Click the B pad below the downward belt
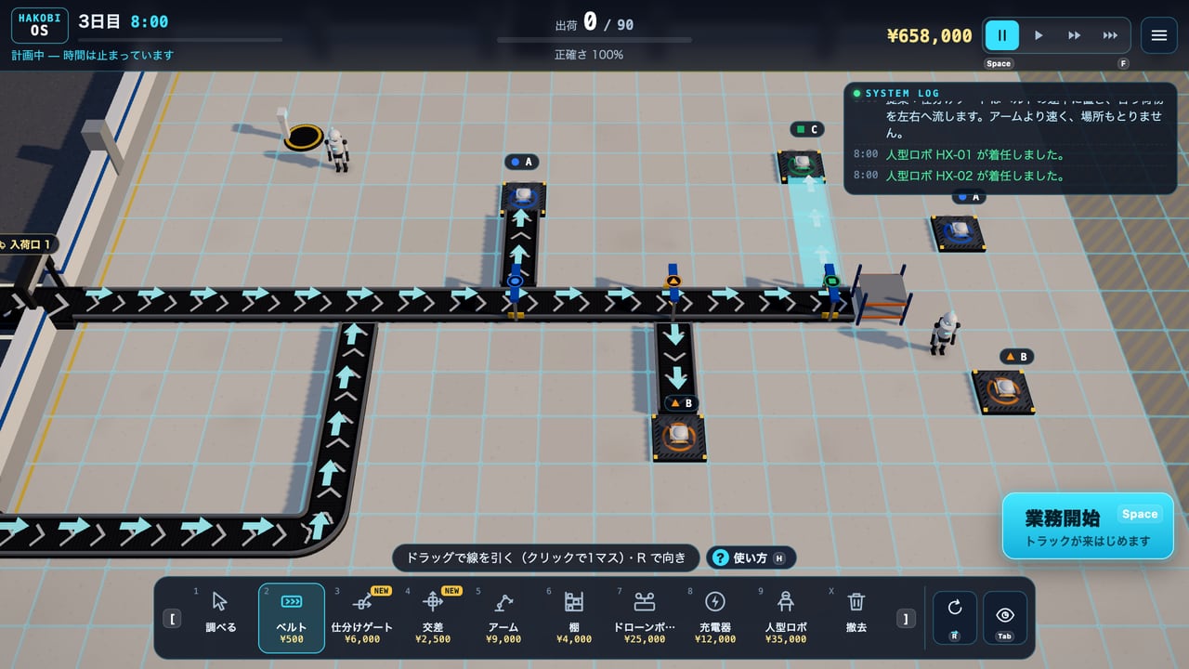 tap(679, 436)
